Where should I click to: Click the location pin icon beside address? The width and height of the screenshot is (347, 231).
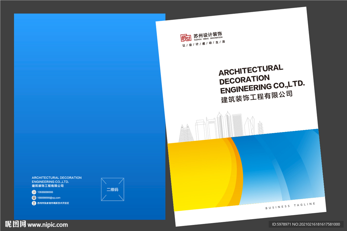pyautogui.click(x=34, y=203)
